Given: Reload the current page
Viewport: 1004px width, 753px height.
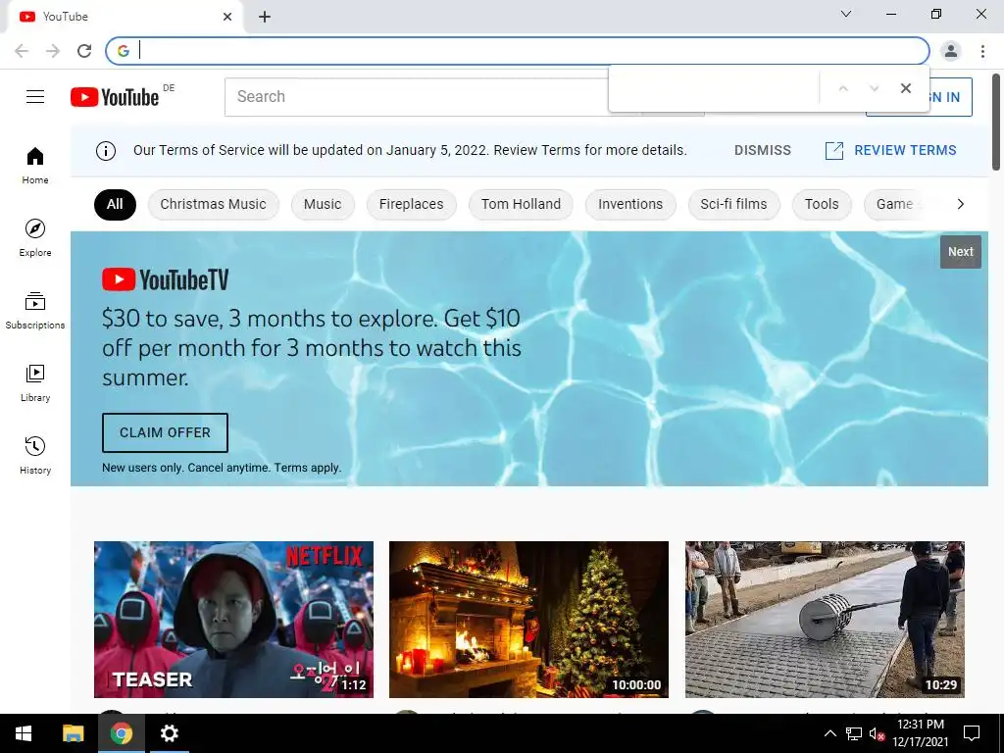Looking at the screenshot, I should 84,51.
